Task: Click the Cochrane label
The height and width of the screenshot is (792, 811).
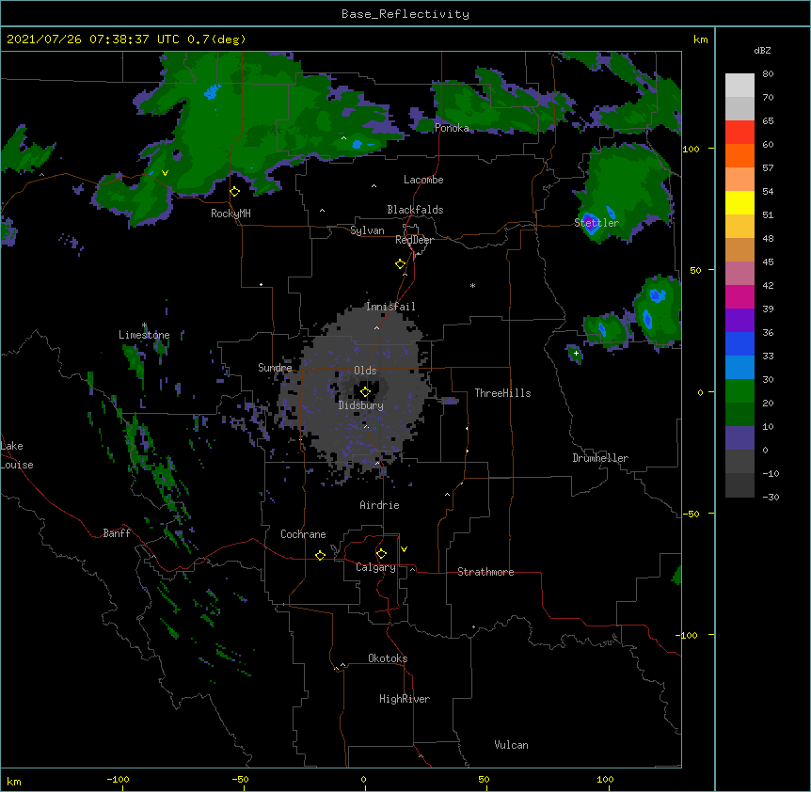Action: pyautogui.click(x=303, y=534)
